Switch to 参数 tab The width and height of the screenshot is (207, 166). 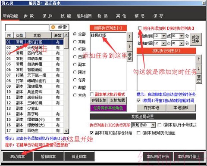pos(29,16)
